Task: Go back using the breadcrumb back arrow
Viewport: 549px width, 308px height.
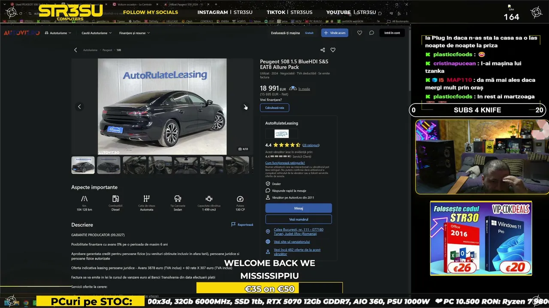Action: point(75,50)
